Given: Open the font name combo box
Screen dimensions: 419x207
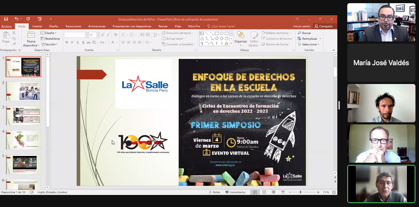Looking at the screenshot, I should (76, 35).
